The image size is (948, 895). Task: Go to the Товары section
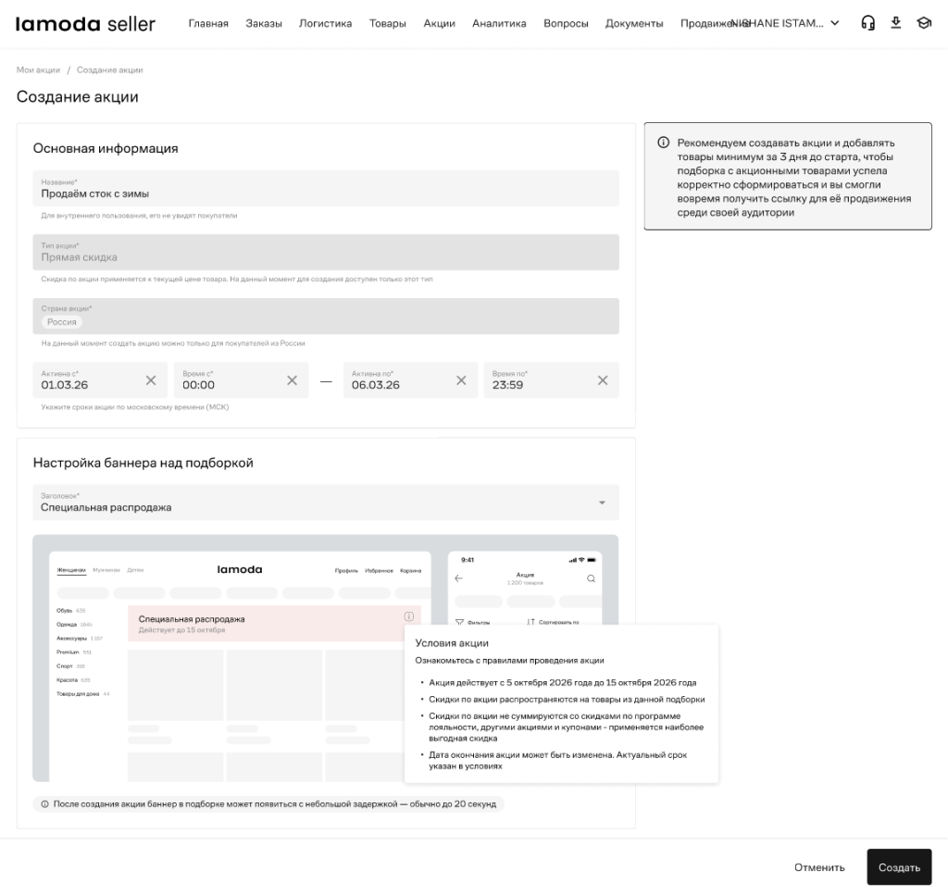pyautogui.click(x=388, y=23)
